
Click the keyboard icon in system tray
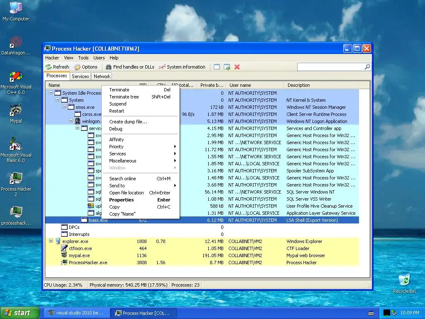click(x=371, y=313)
